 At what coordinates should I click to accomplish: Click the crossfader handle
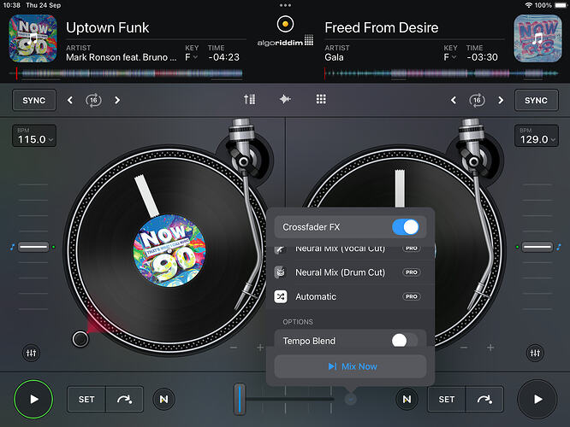(x=240, y=399)
